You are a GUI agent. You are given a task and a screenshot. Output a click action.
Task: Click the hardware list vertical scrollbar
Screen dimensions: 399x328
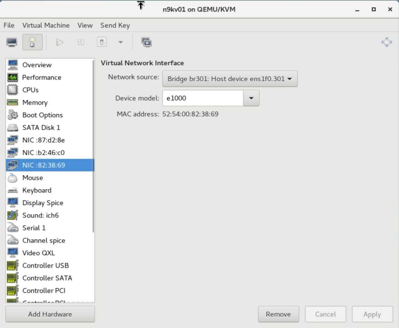tap(94, 146)
